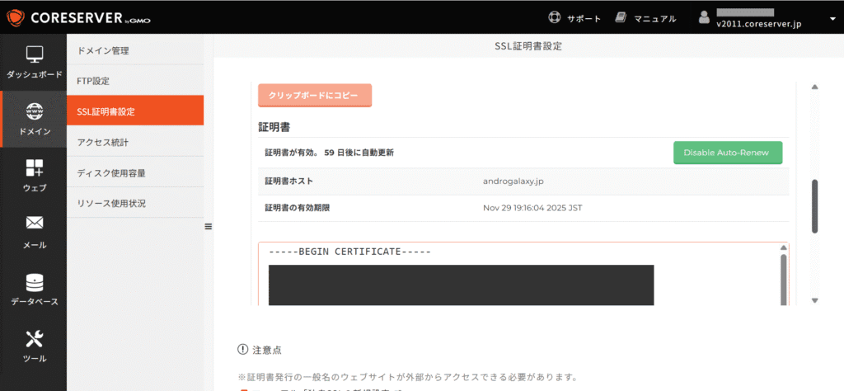Open ディスク使用容量 menu item
Screen dimensions: 844x391
tap(135, 173)
